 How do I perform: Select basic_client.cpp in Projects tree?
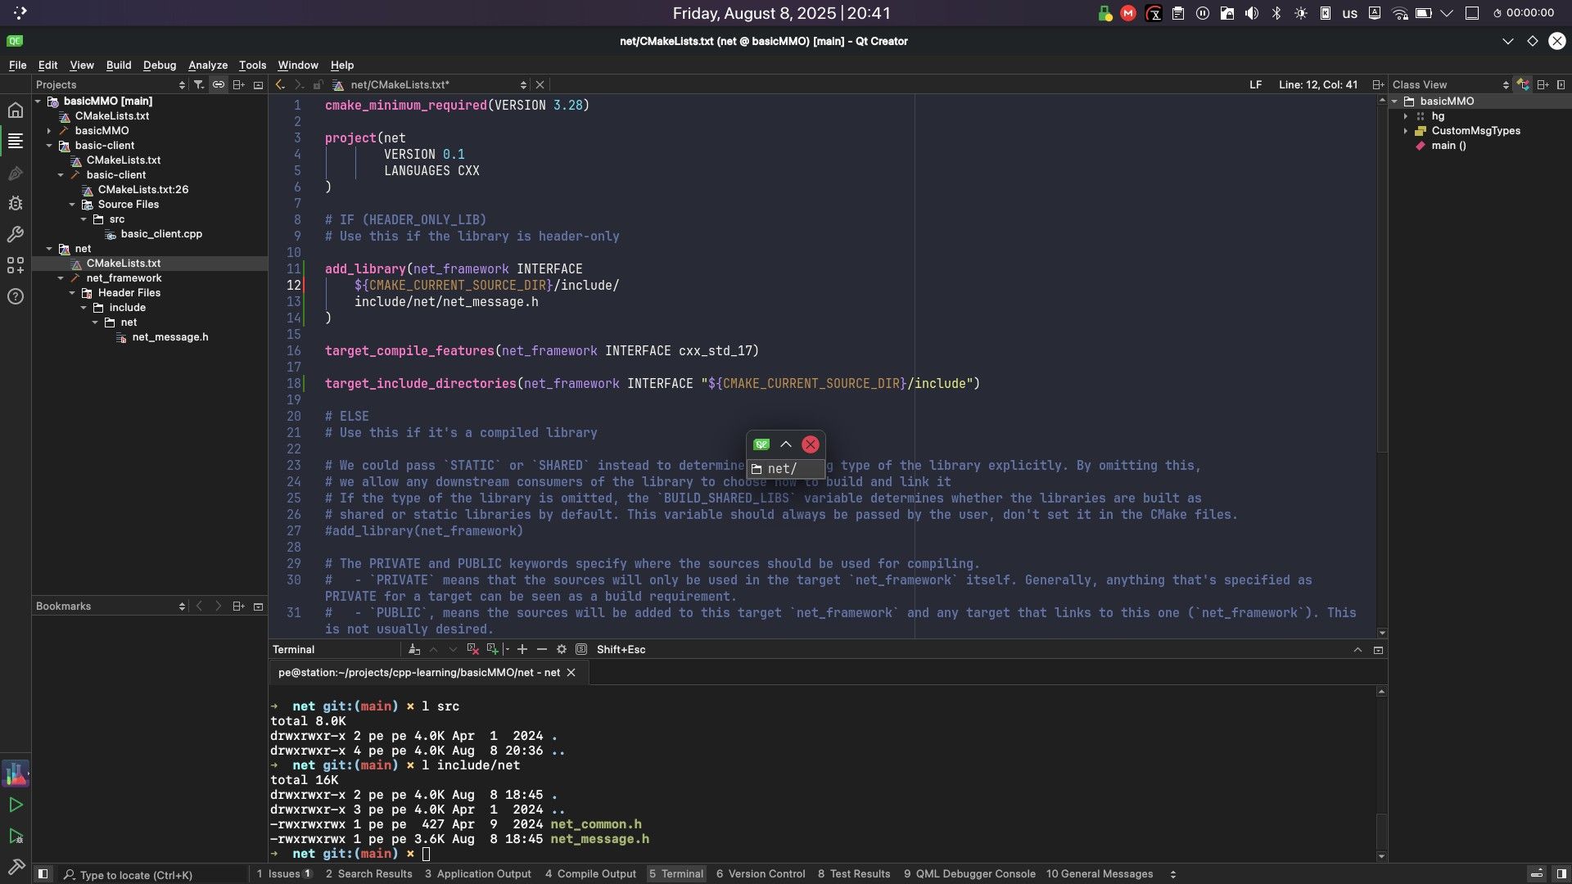161,234
